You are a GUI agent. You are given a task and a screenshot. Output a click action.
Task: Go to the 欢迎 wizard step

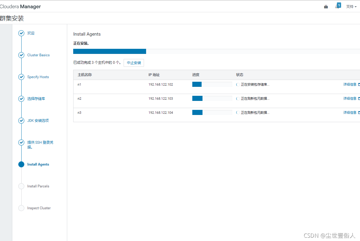tap(31, 33)
